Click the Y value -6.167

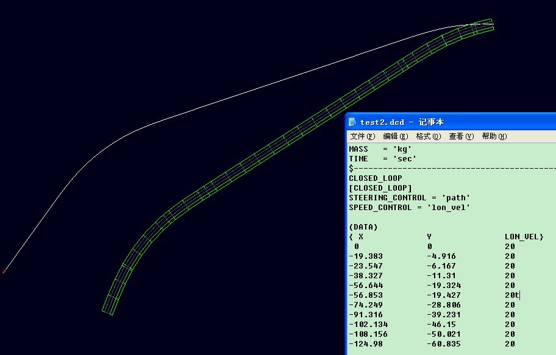pyautogui.click(x=441, y=265)
